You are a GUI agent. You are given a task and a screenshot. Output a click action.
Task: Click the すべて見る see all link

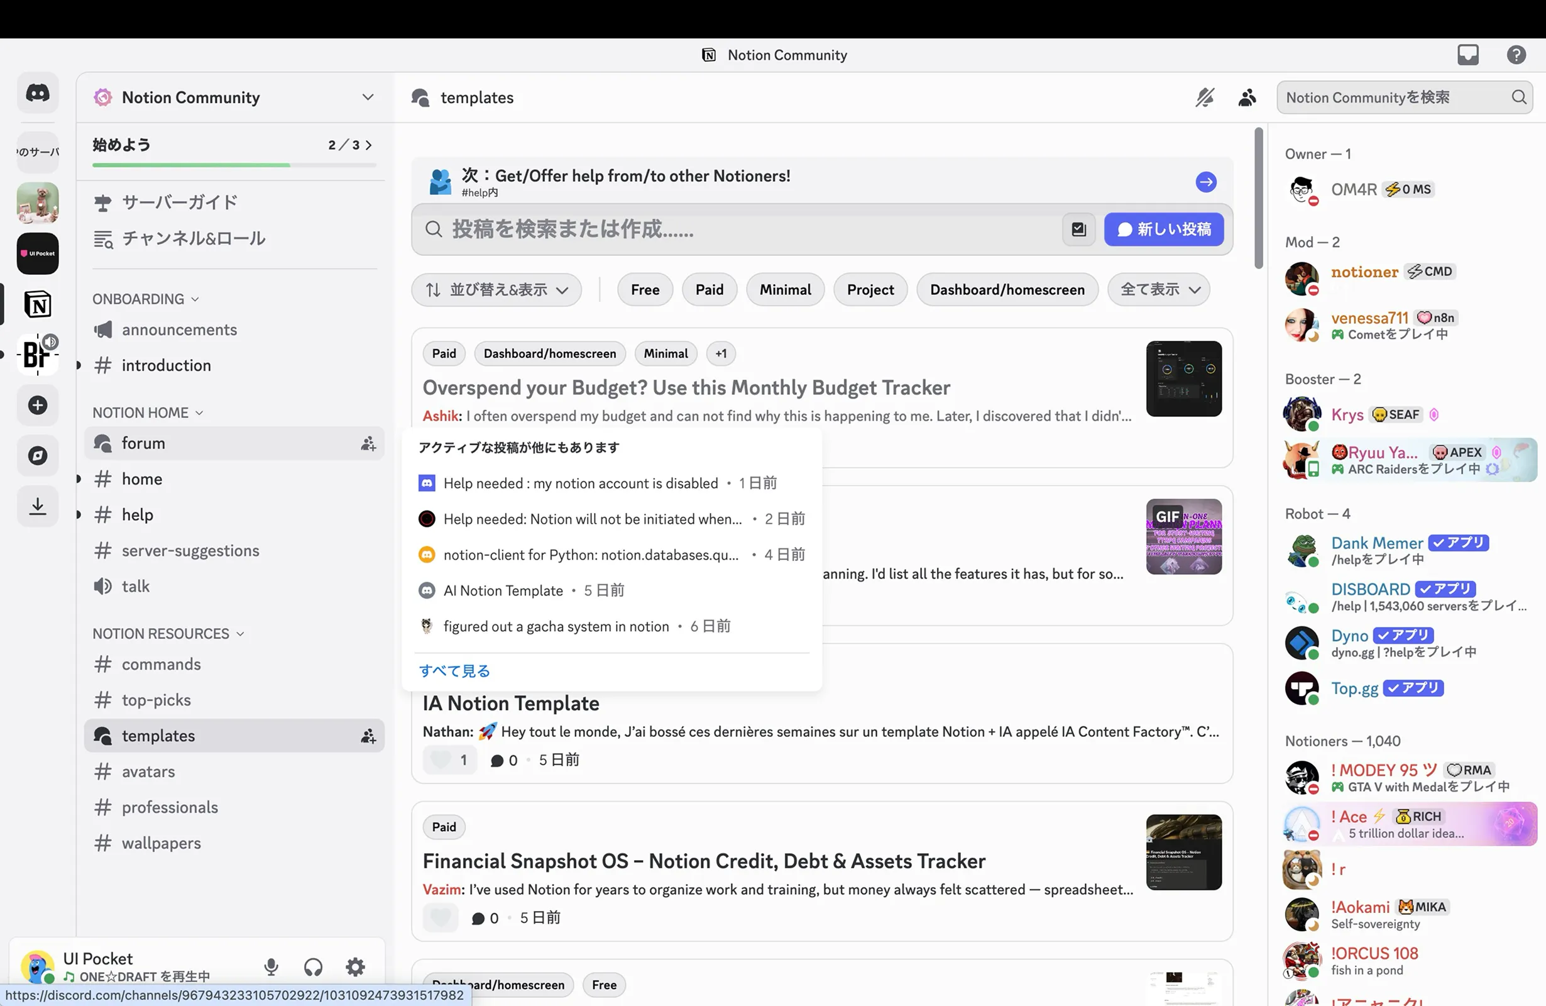click(x=454, y=672)
